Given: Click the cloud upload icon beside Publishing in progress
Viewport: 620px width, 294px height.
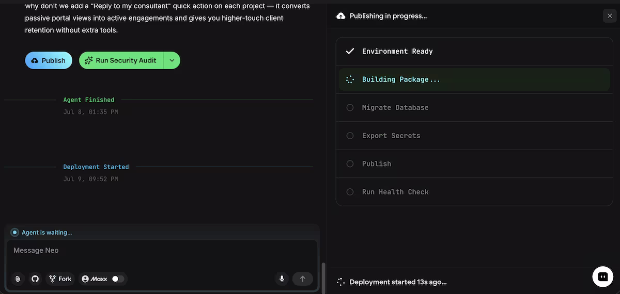Looking at the screenshot, I should click(341, 16).
